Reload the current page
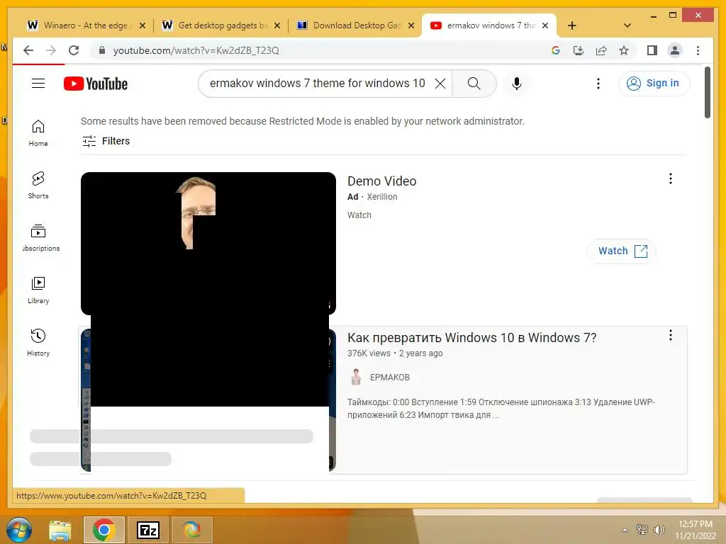This screenshot has height=544, width=726. (x=74, y=50)
